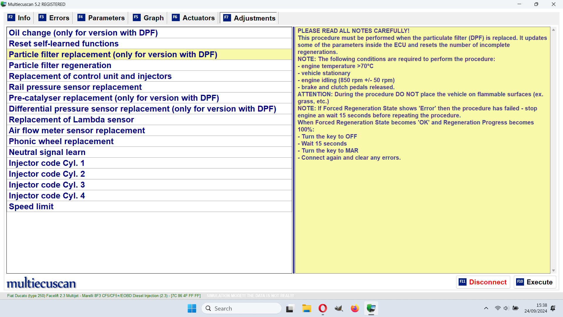
Task: Click the Multiecuscan taskbar icon
Action: [371, 308]
